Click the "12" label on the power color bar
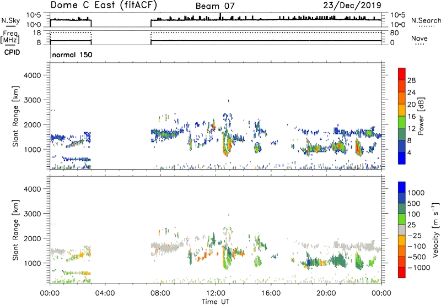 pos(411,129)
